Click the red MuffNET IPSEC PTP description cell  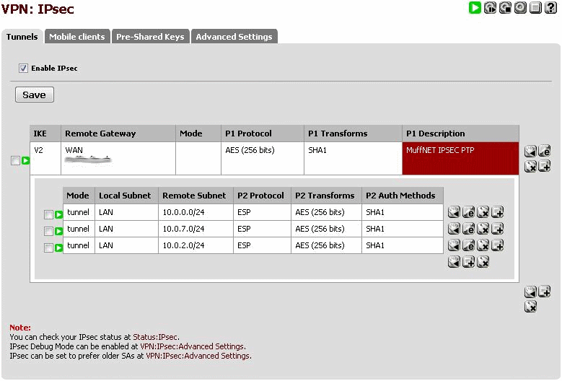460,158
